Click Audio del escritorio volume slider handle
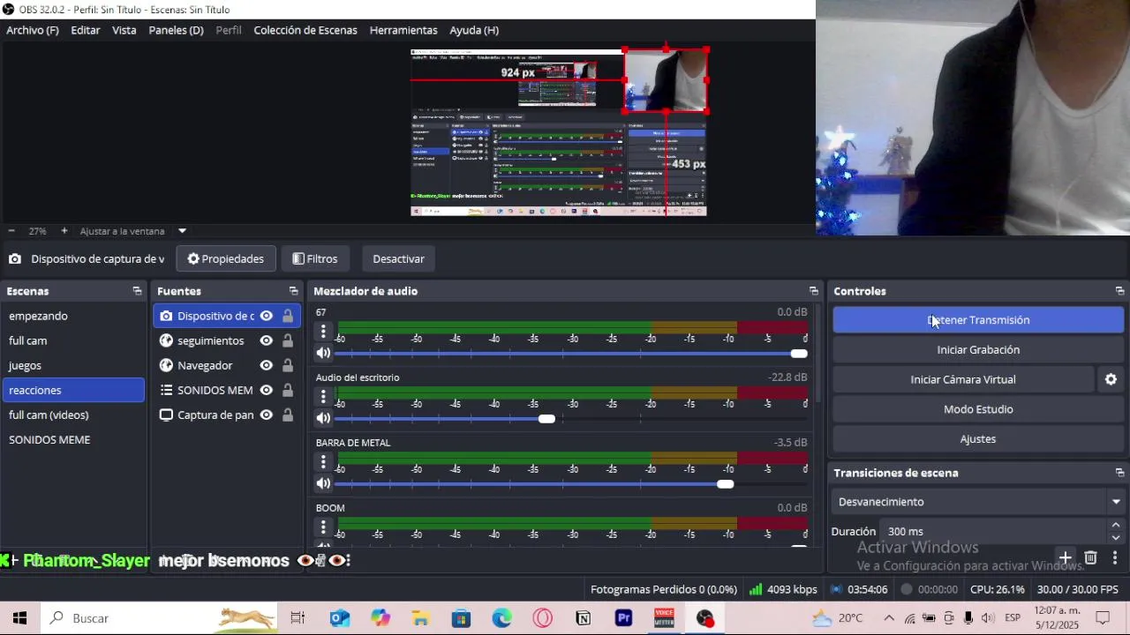 coord(546,419)
